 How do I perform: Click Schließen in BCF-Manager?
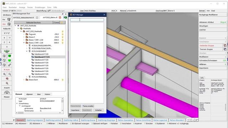click(x=98, y=110)
